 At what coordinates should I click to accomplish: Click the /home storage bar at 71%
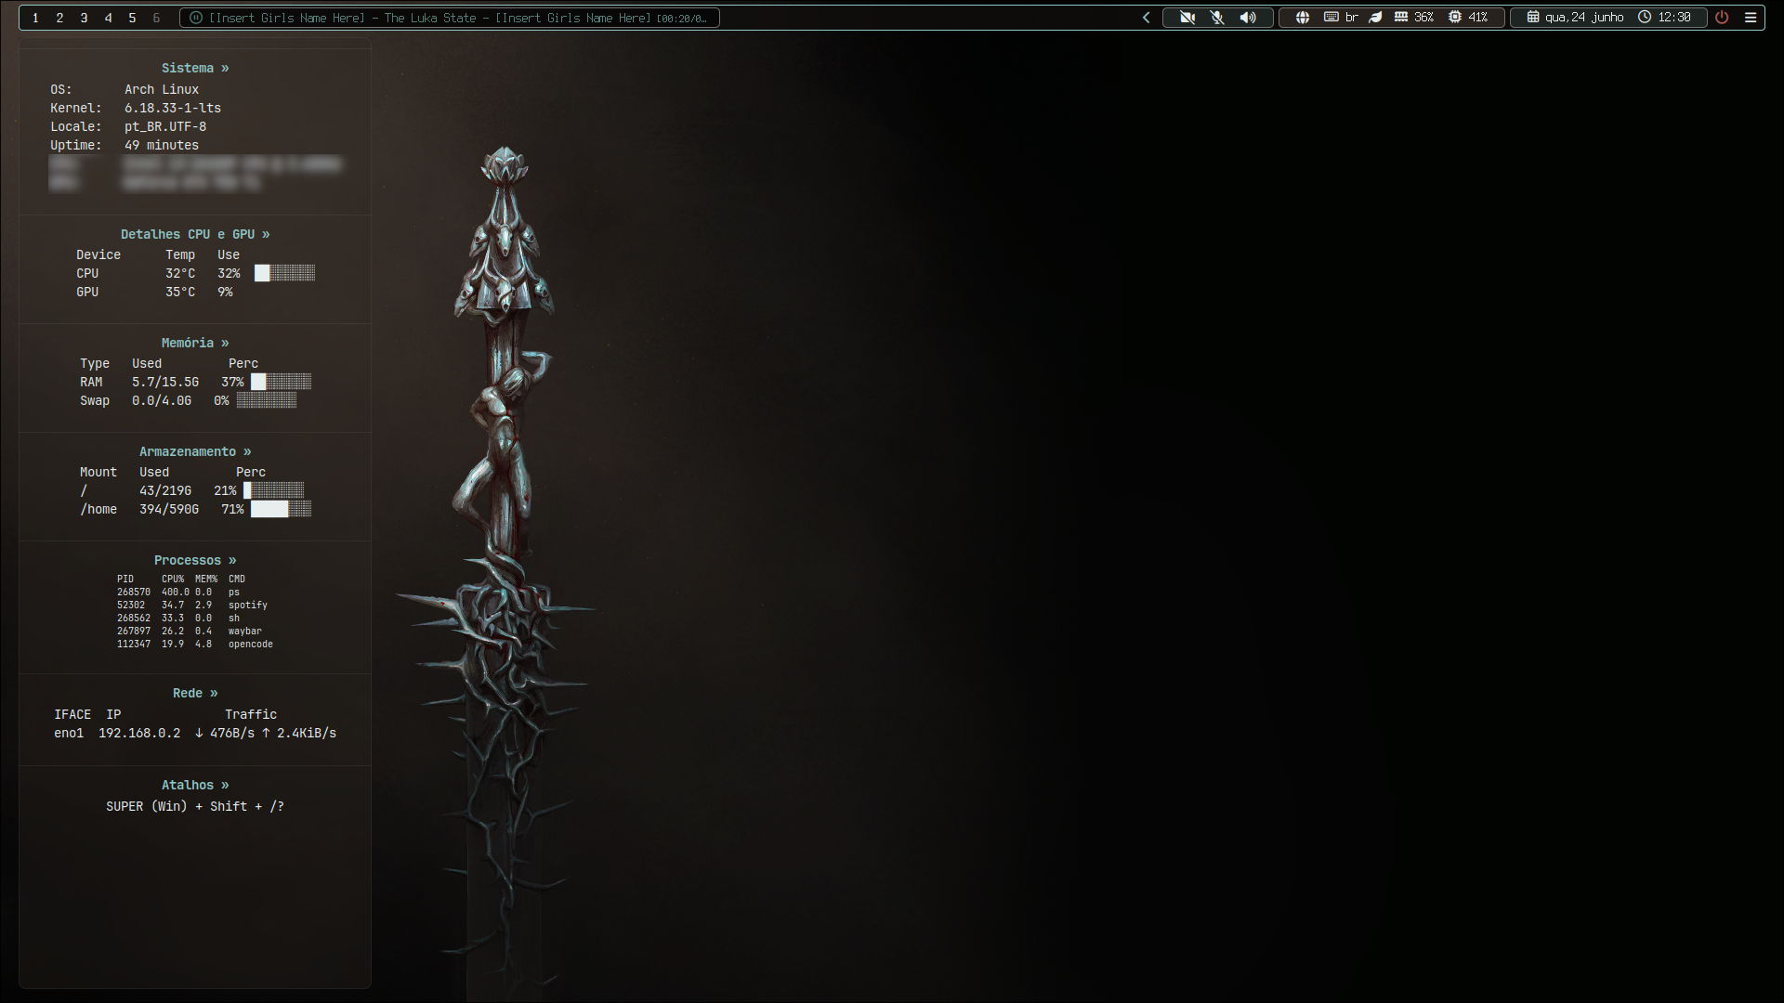(x=282, y=509)
